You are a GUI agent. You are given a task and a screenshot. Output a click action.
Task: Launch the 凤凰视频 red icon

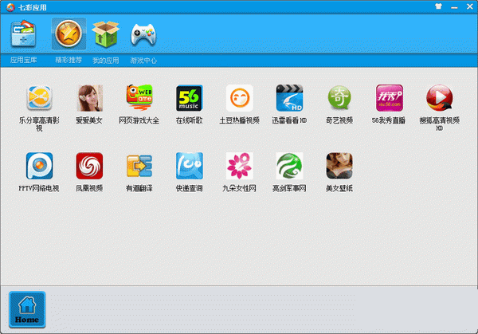(x=89, y=166)
